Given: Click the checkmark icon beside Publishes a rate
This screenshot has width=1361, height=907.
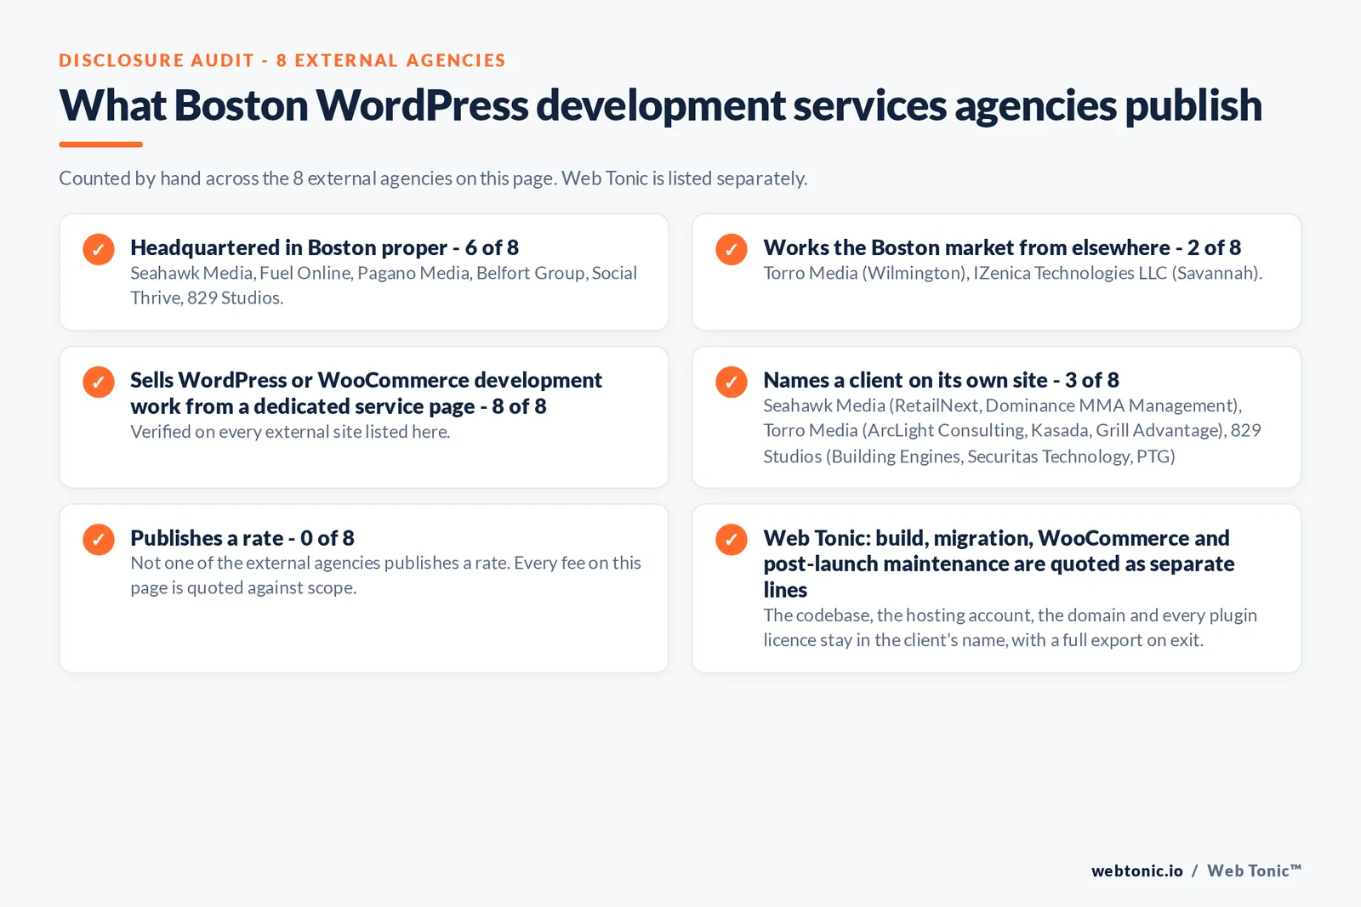Looking at the screenshot, I should [x=99, y=539].
